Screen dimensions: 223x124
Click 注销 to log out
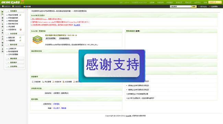tap(205, 2)
